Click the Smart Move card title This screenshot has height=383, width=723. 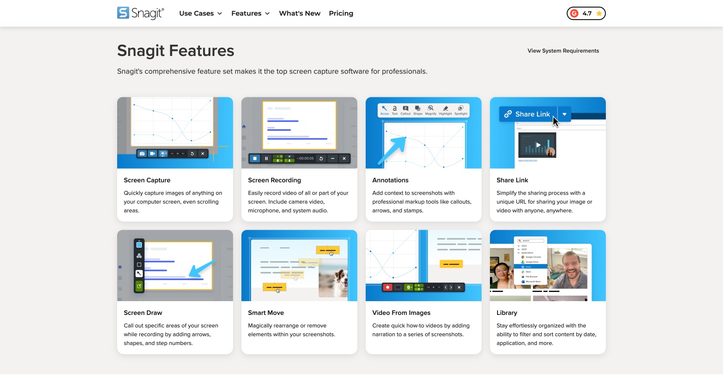coord(266,313)
